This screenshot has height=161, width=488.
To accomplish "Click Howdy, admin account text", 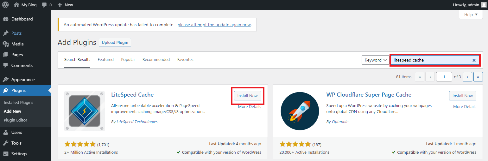I will (x=466, y=5).
